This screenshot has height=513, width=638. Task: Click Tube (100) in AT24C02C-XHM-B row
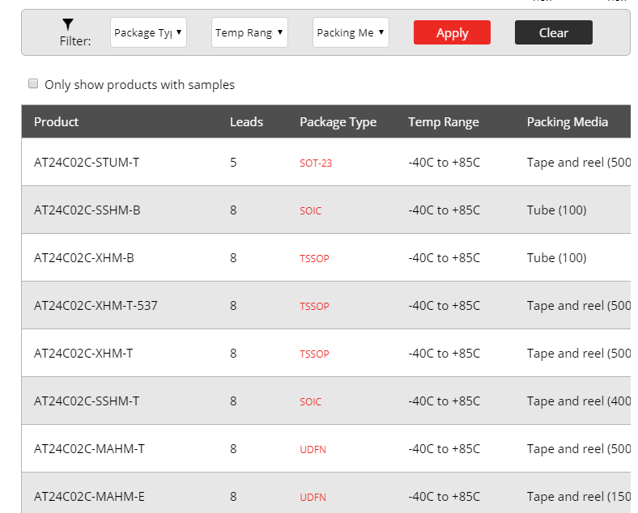pyautogui.click(x=556, y=258)
